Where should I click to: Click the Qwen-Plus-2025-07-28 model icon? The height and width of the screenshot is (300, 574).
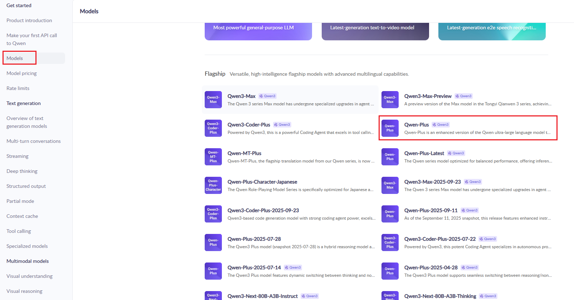213,242
